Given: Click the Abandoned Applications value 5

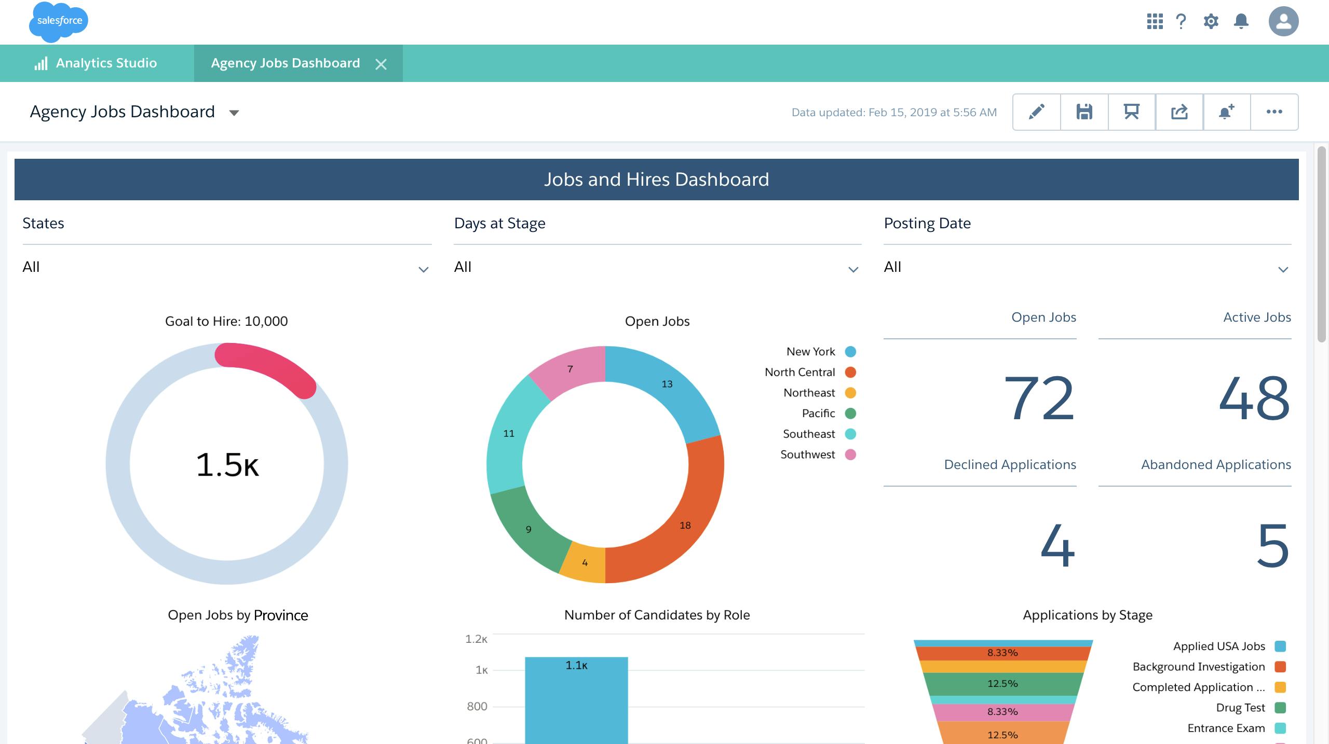Looking at the screenshot, I should (x=1273, y=546).
